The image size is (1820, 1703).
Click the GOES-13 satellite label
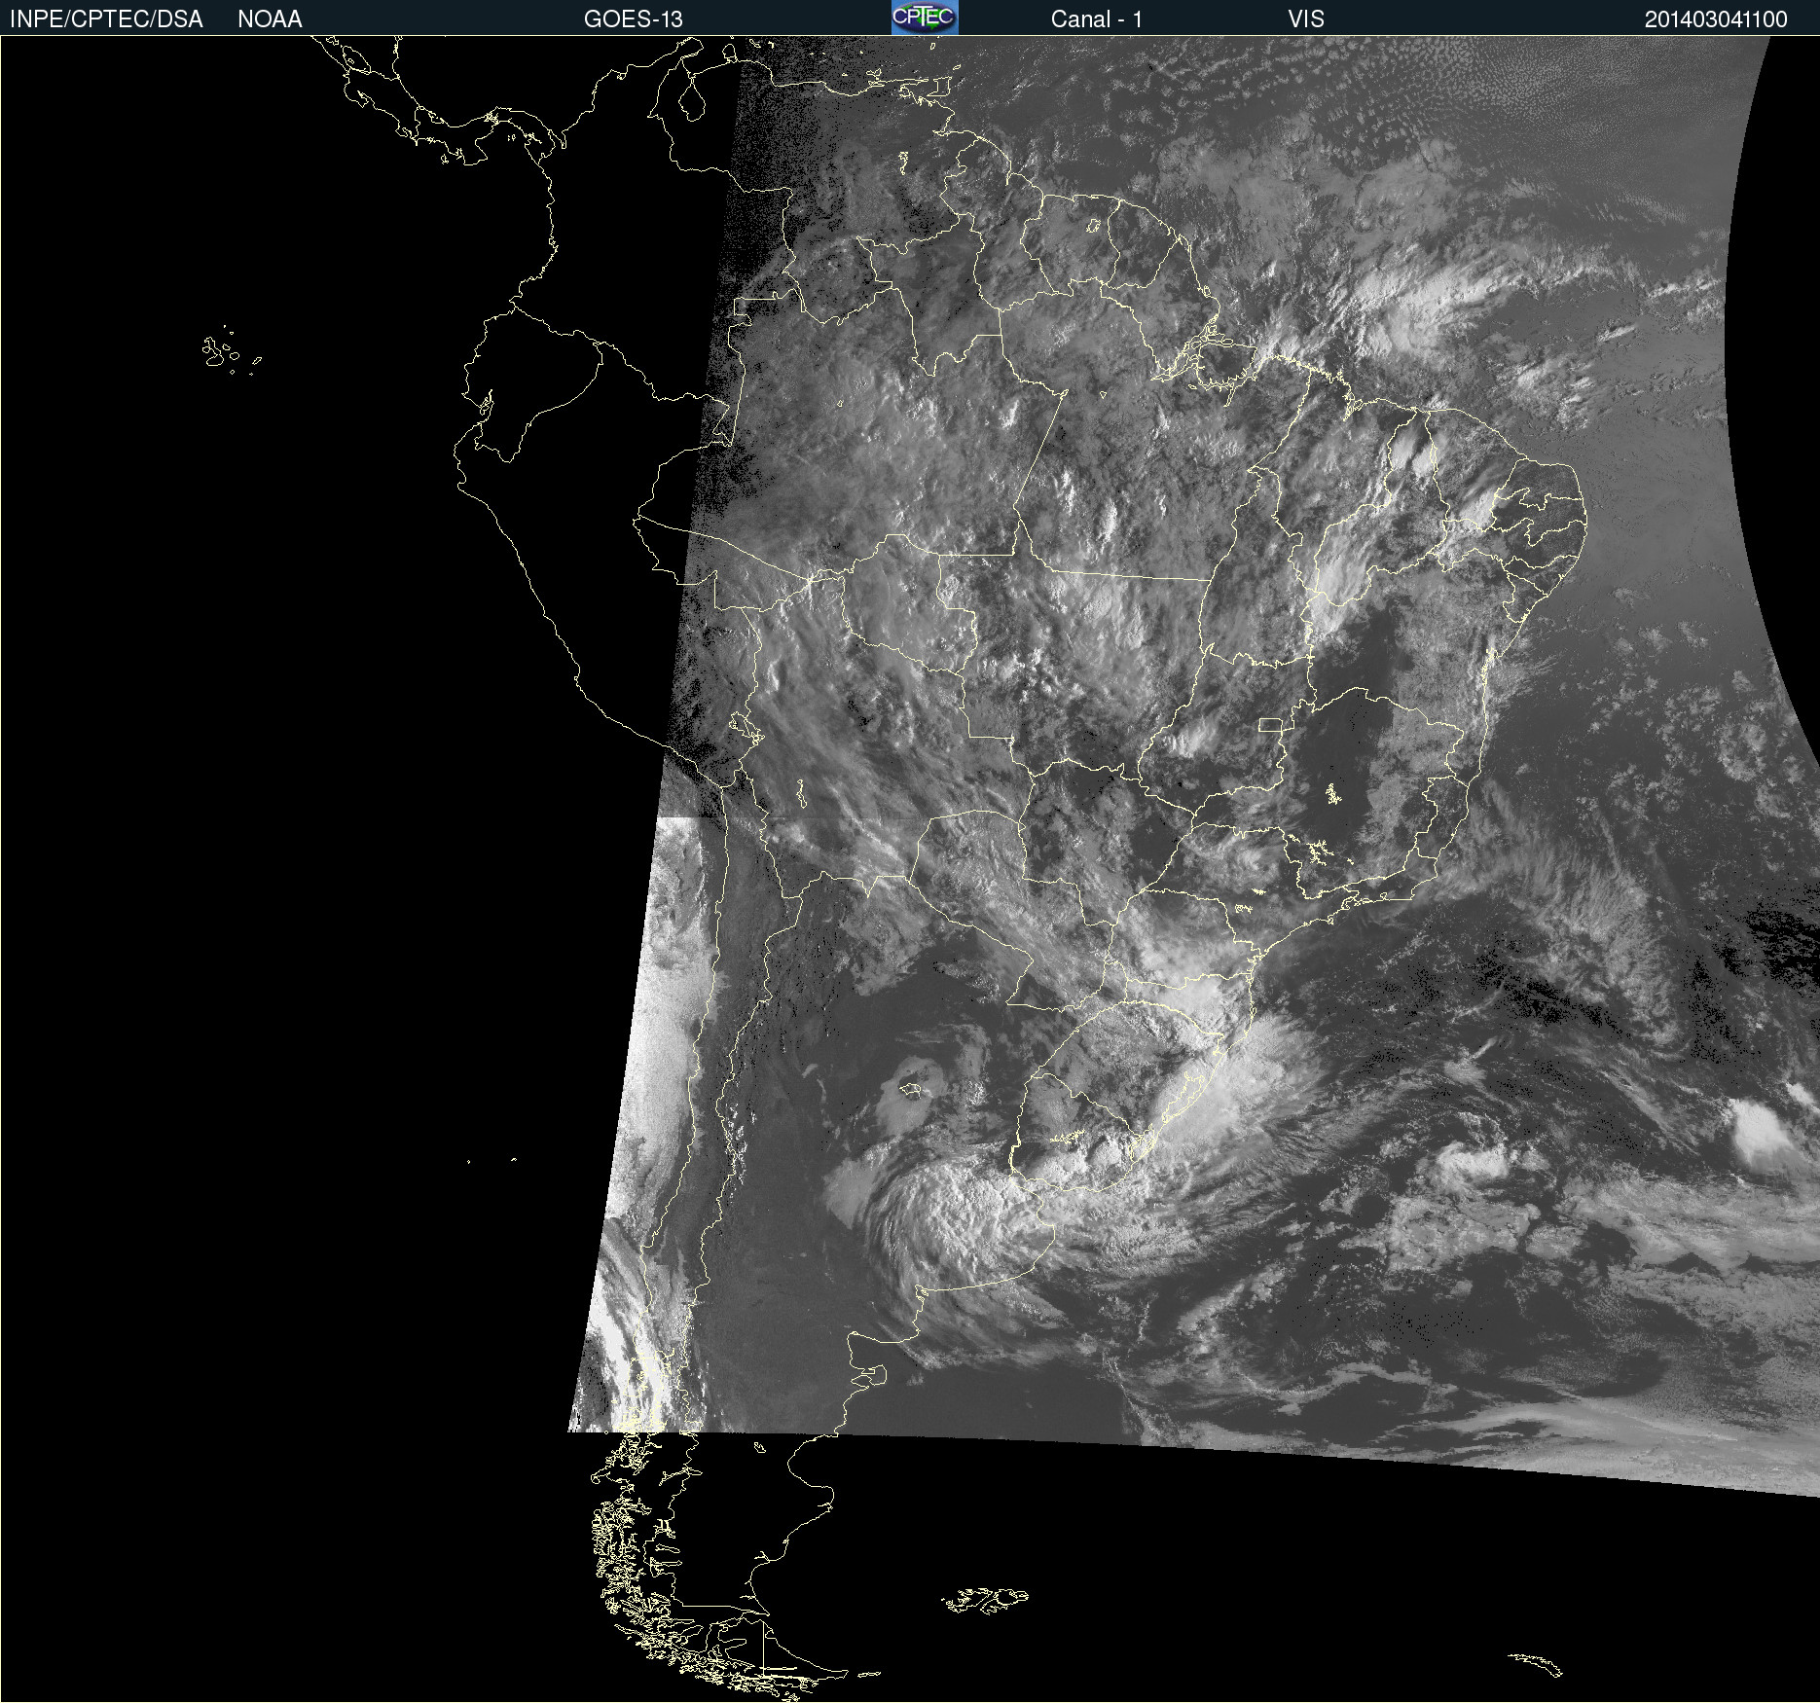coord(634,19)
